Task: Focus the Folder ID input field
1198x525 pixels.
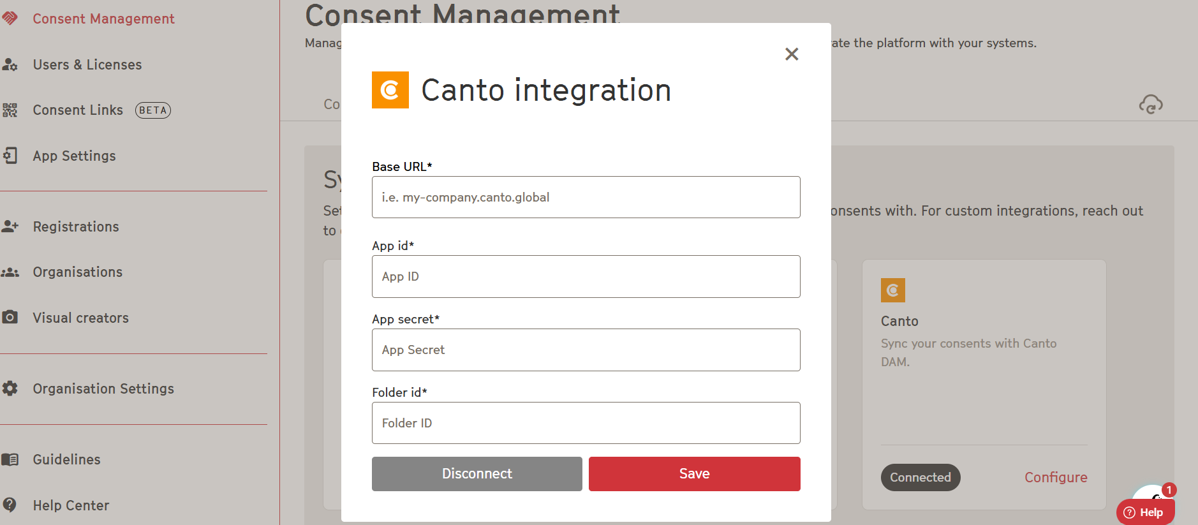Action: pyautogui.click(x=586, y=423)
